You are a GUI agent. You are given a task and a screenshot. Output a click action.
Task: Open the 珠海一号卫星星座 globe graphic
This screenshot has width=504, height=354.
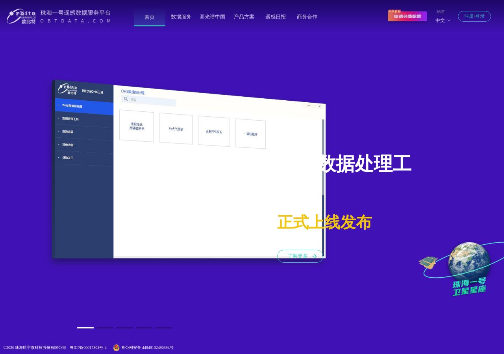(461, 269)
